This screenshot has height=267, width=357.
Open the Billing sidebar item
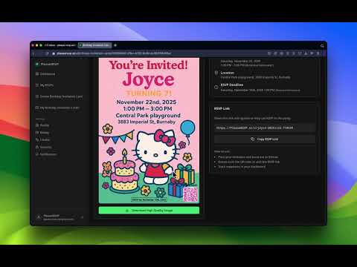point(42,133)
